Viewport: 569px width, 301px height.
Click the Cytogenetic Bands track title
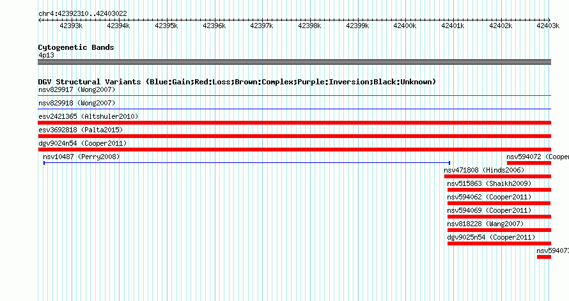click(x=76, y=47)
